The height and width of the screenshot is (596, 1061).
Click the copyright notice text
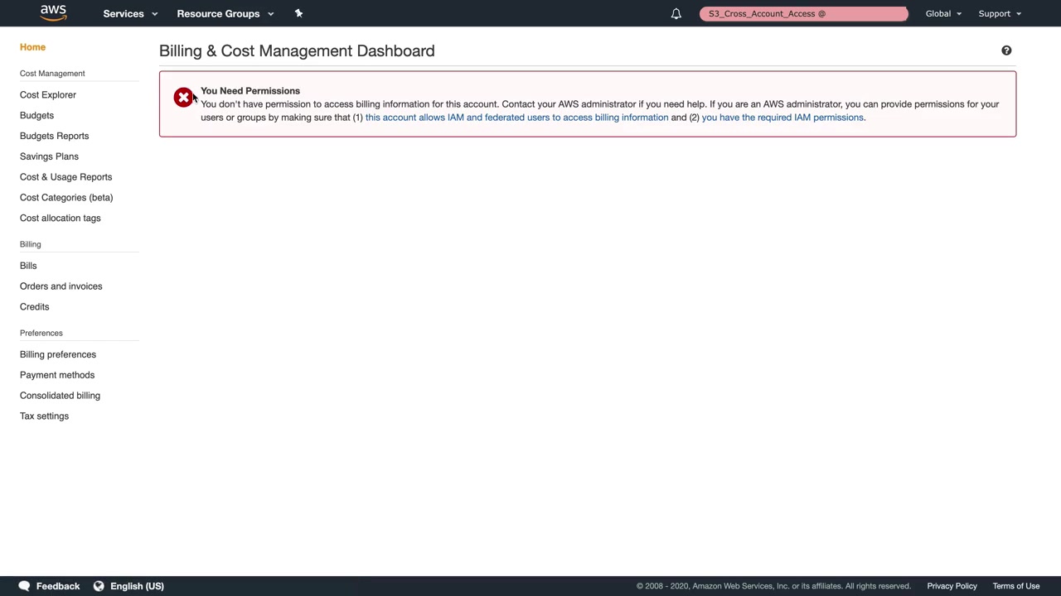pyautogui.click(x=773, y=586)
